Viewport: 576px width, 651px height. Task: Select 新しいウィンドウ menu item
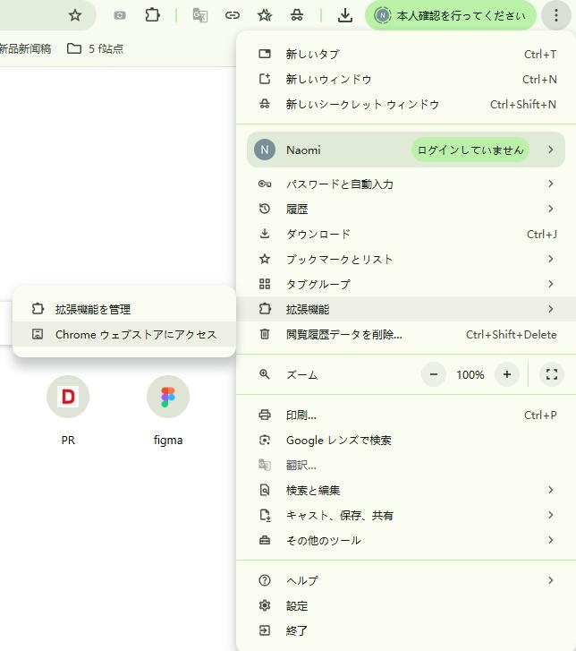[x=406, y=79]
